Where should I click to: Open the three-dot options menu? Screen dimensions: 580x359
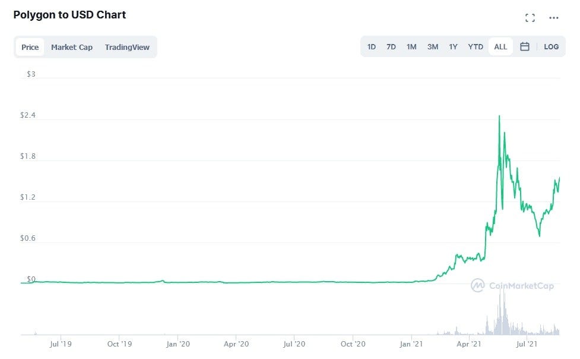(x=554, y=17)
